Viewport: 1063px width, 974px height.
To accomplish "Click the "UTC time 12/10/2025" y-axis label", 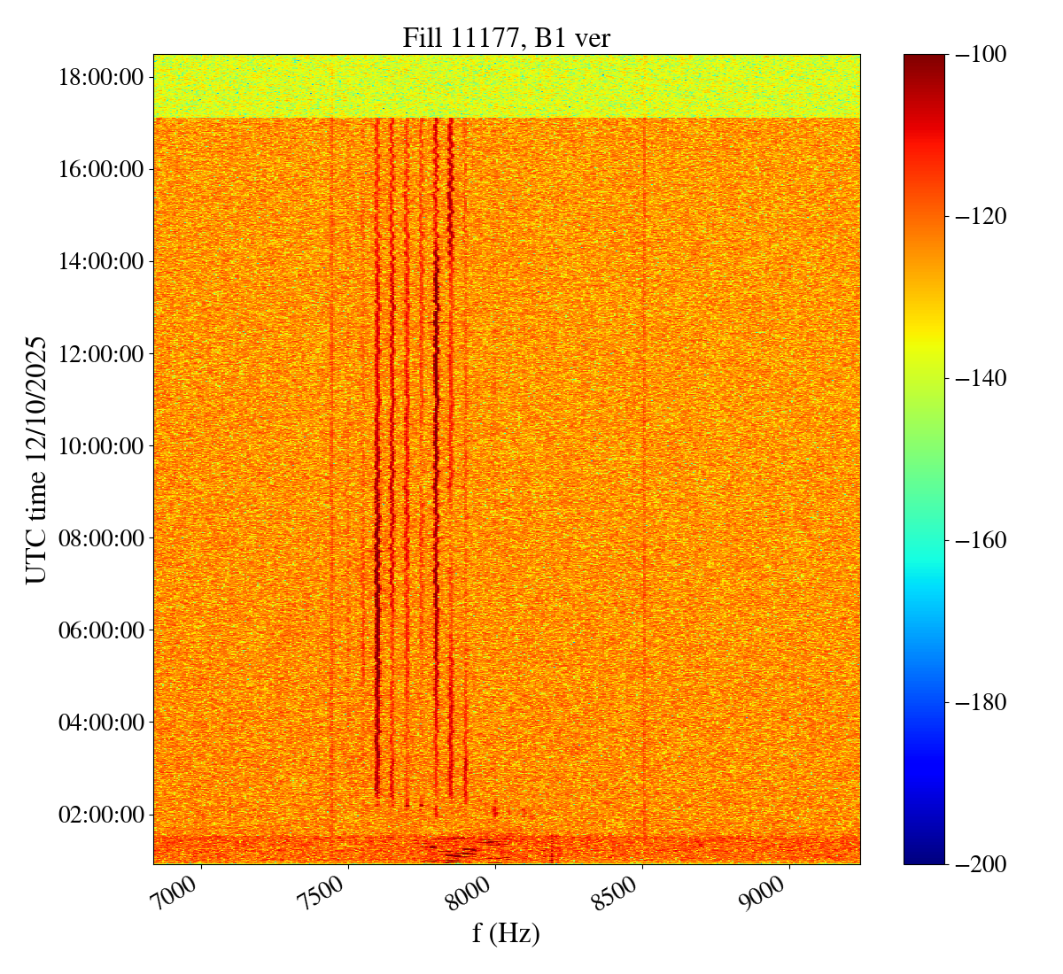I will click(x=35, y=460).
